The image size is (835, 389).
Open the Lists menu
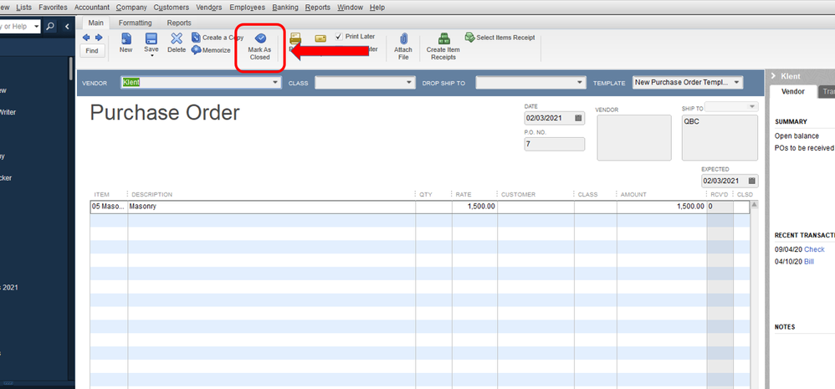click(x=24, y=8)
